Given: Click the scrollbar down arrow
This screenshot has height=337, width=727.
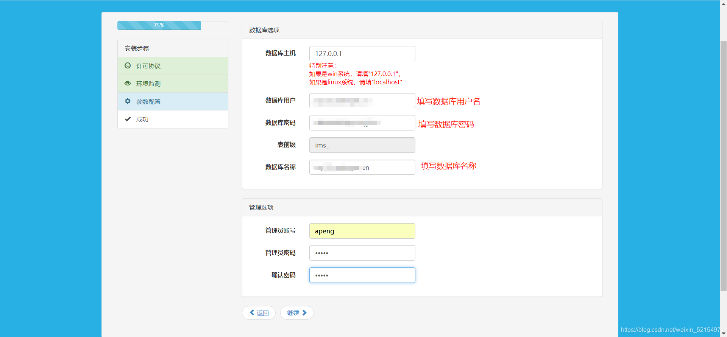Looking at the screenshot, I should coord(723,334).
